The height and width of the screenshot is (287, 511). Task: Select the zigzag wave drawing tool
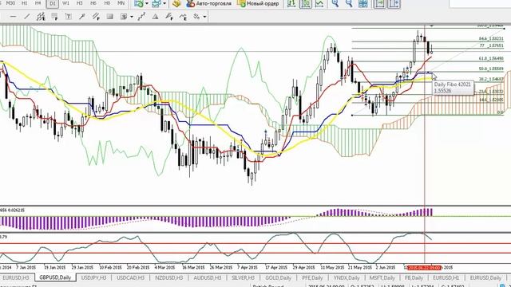(x=141, y=17)
